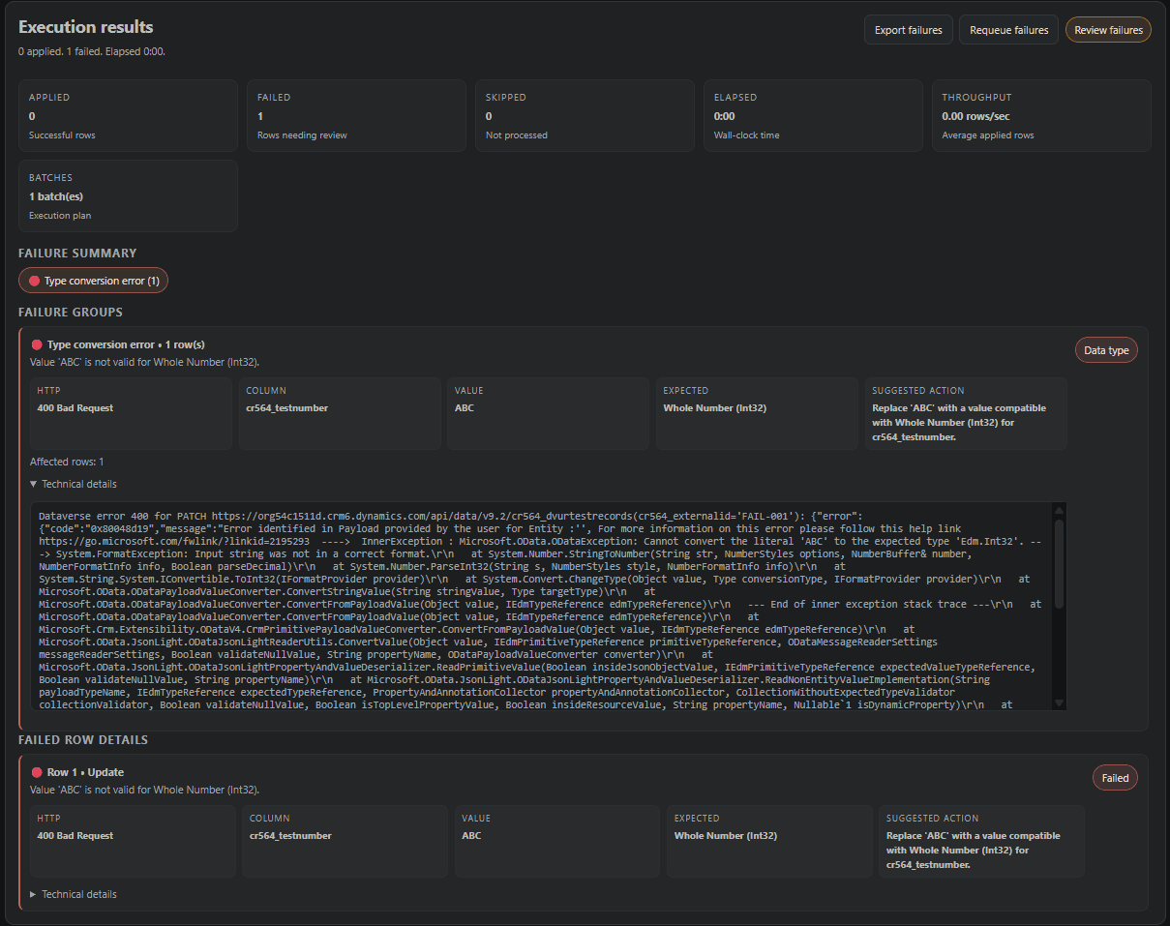
Task: Click the Elapsed wall-clock time card
Action: [x=813, y=115]
